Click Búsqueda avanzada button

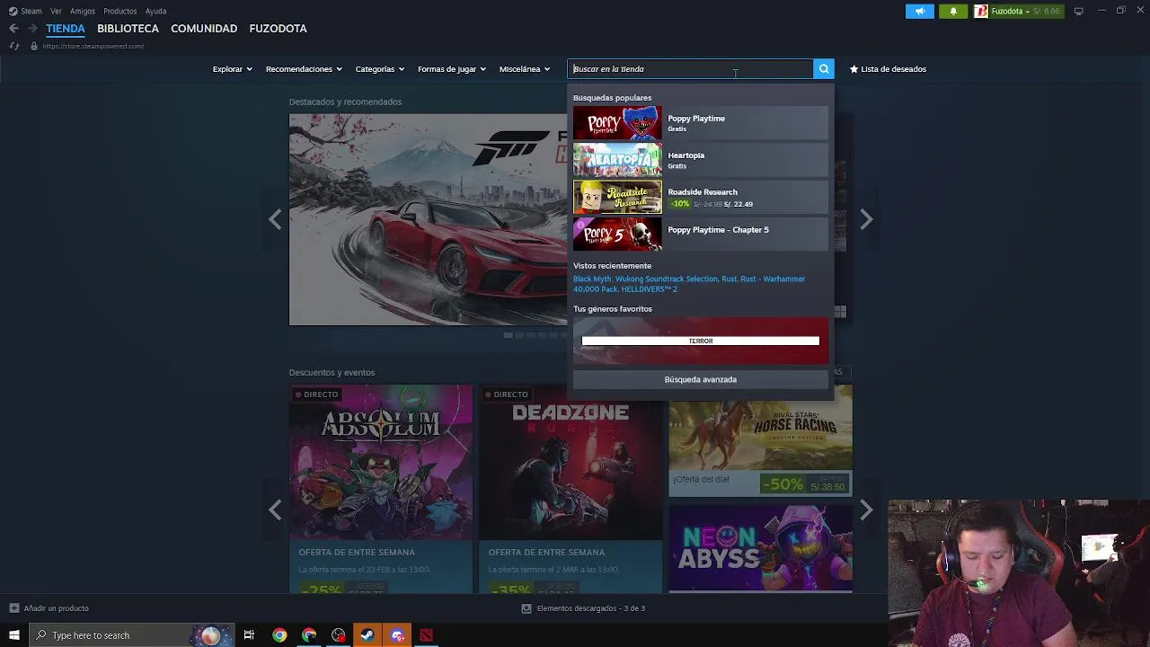(701, 379)
